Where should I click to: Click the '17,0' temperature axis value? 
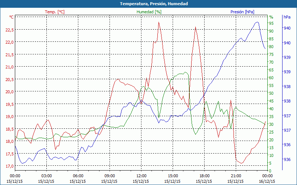(9, 166)
